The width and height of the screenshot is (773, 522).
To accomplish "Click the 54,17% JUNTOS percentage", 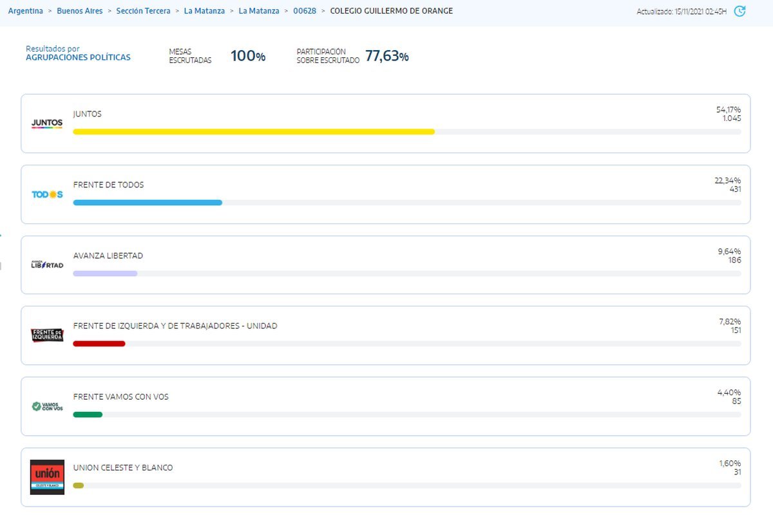I will point(728,109).
